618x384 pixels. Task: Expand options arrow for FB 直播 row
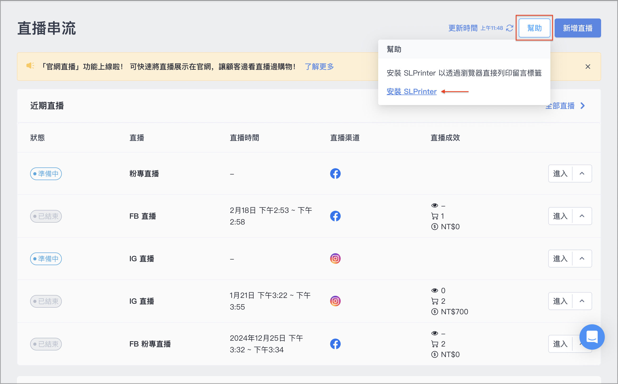pyautogui.click(x=582, y=216)
